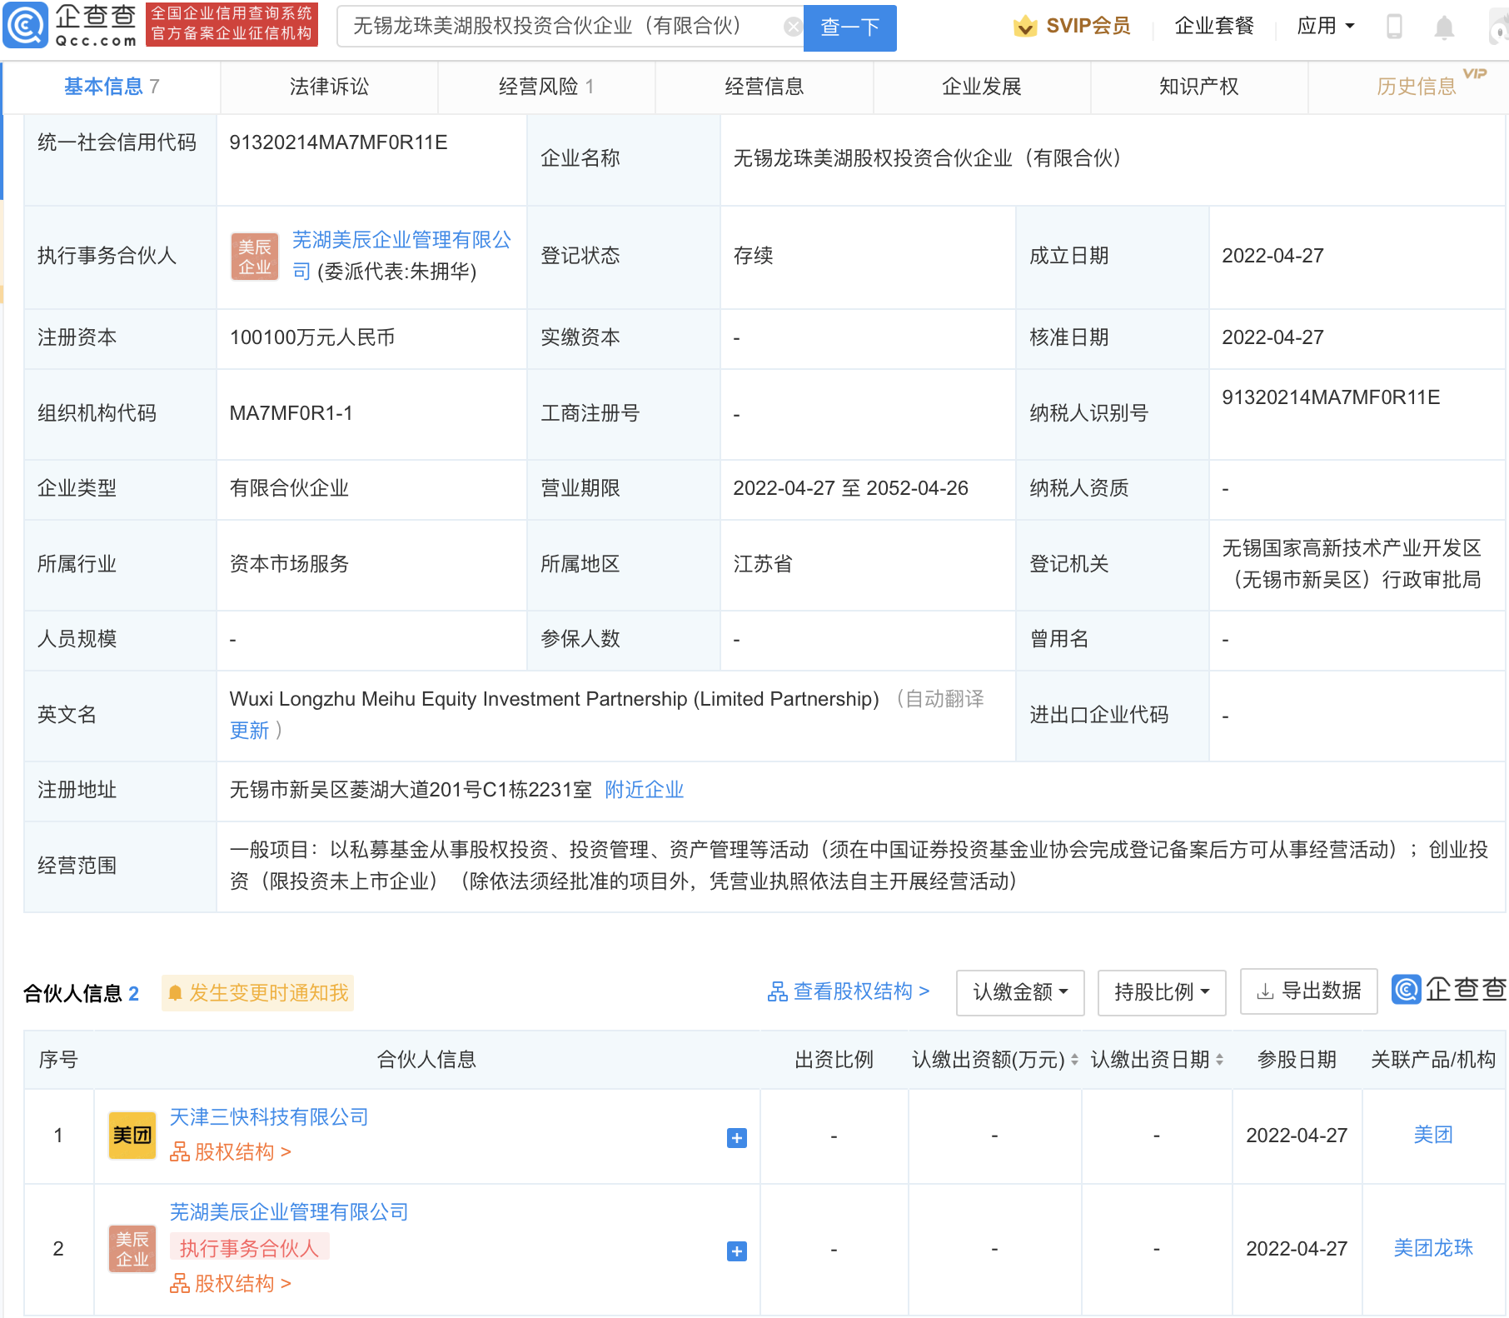Open 查看股权结构 link
This screenshot has height=1318, width=1509.
coord(848,991)
